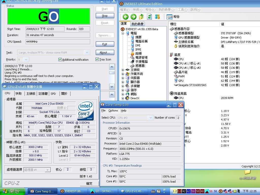Click ORTHOS log scrollbar down arrow

112,87
